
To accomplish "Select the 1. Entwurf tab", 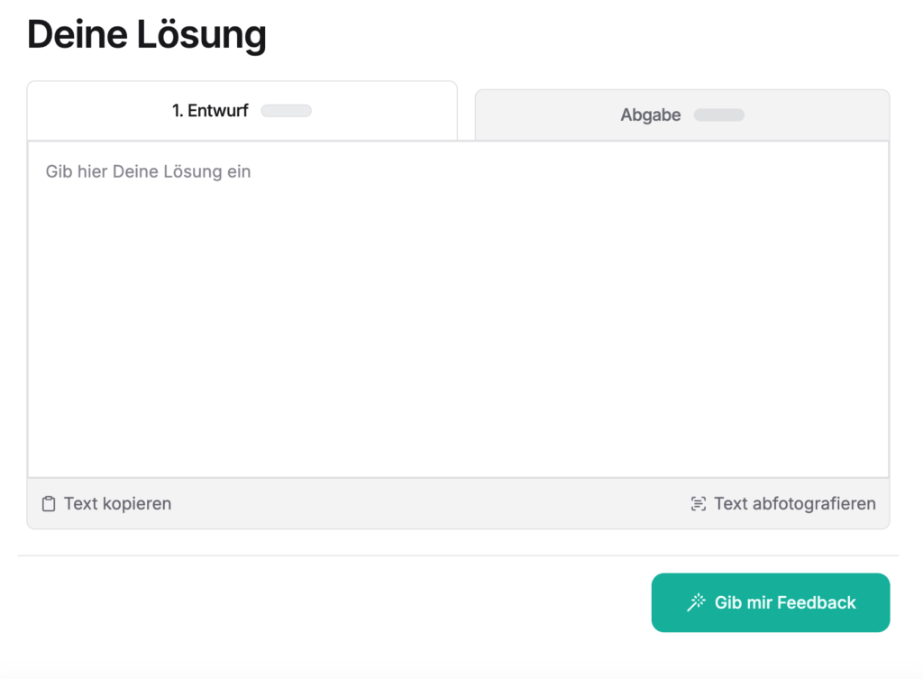I will pyautogui.click(x=242, y=111).
